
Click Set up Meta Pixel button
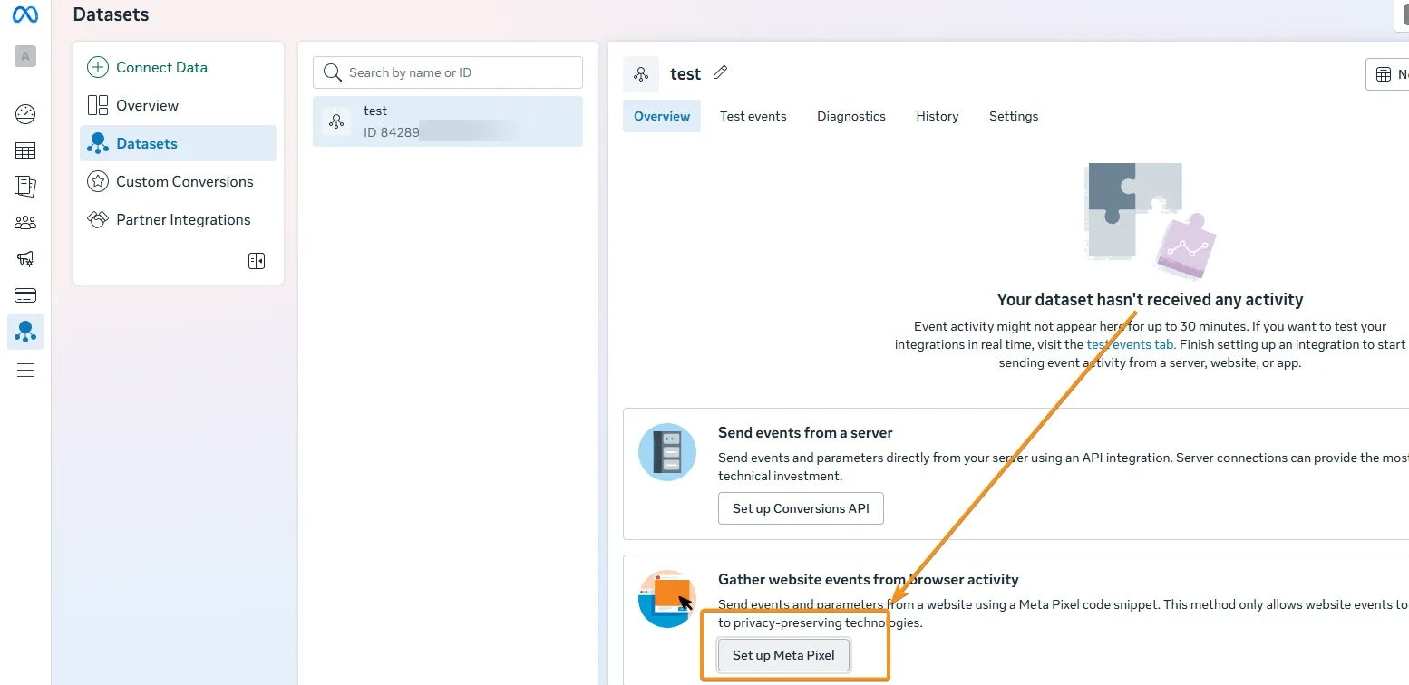[x=783, y=655]
